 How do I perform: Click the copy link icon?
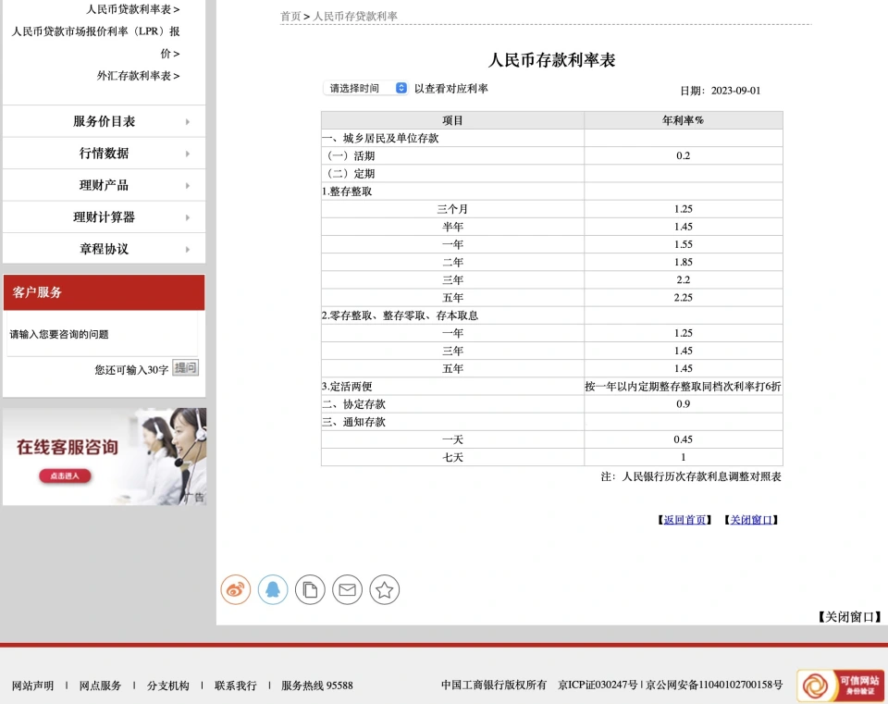click(x=310, y=589)
